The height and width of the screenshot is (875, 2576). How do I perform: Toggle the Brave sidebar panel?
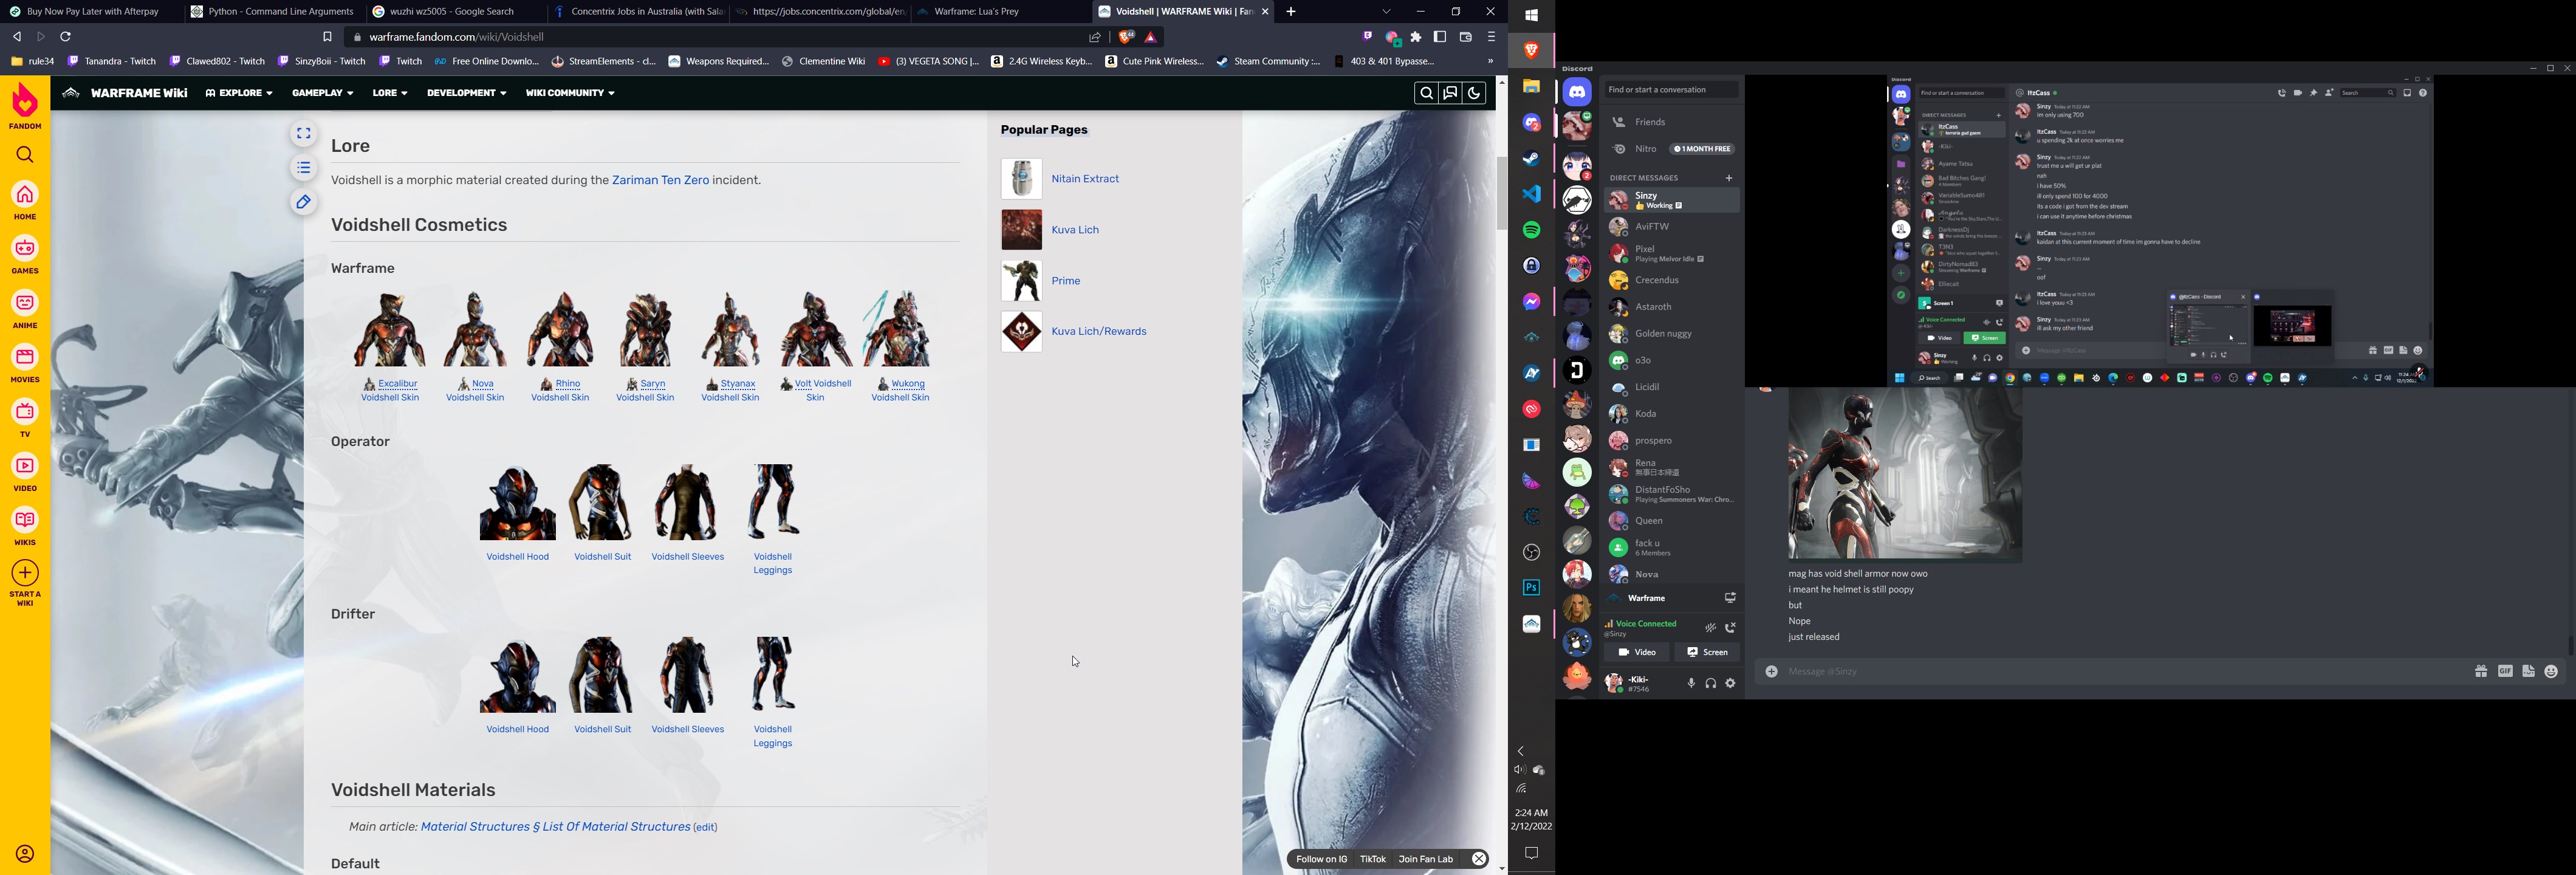[x=1440, y=38]
